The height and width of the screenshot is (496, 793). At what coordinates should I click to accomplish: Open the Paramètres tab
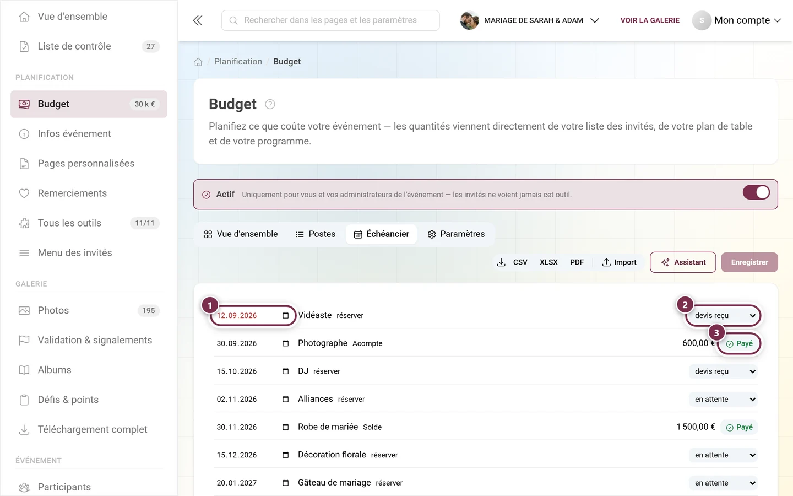(457, 234)
